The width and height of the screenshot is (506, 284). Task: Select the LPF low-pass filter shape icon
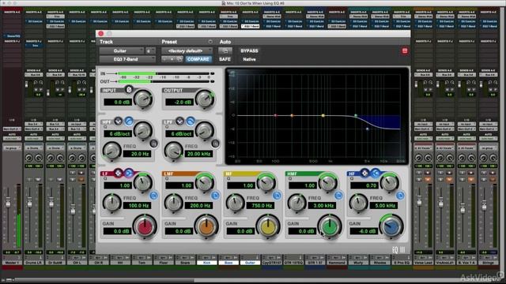191,121
